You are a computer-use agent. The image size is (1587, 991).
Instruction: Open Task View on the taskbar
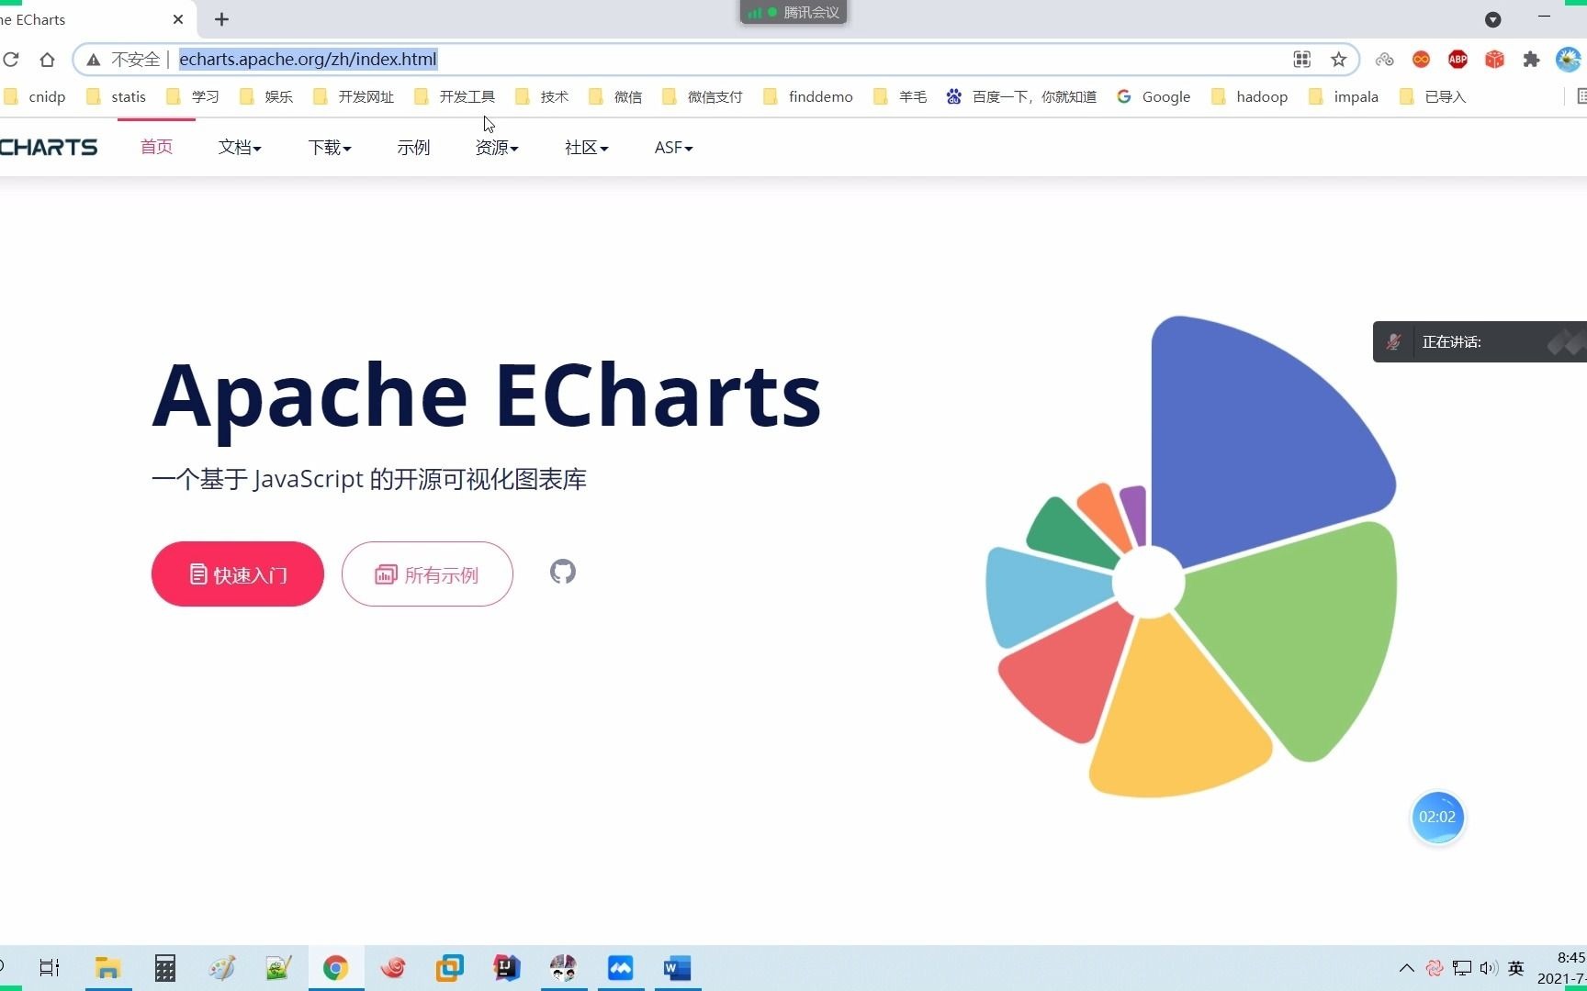(x=50, y=967)
